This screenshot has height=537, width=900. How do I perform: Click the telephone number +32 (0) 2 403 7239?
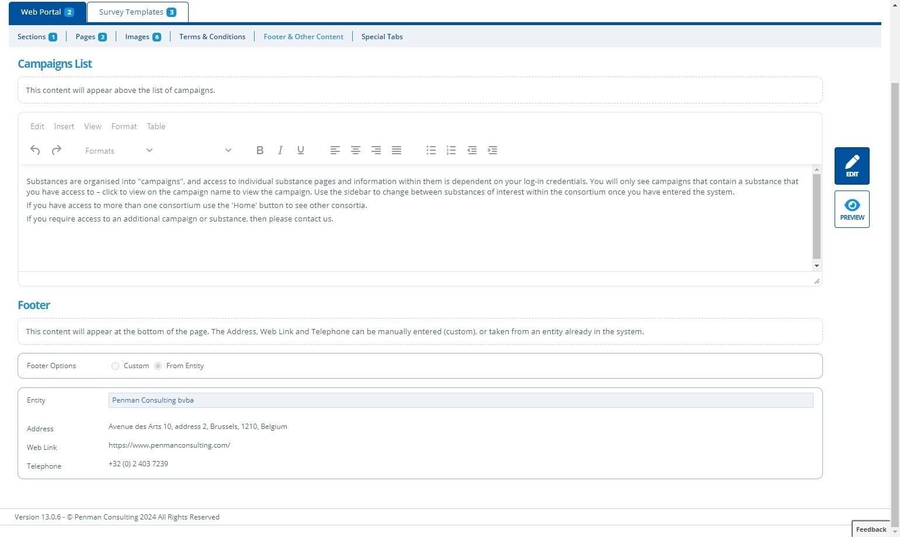138,464
